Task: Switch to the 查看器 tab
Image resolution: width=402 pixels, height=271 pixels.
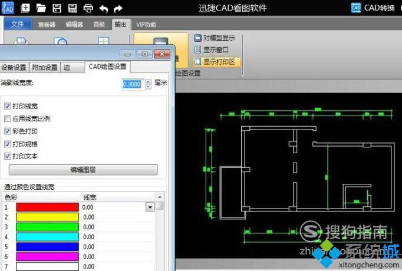Action: click(x=47, y=25)
